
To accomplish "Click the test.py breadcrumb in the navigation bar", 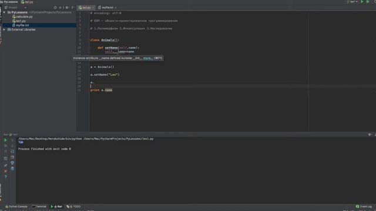I will [27, 2].
